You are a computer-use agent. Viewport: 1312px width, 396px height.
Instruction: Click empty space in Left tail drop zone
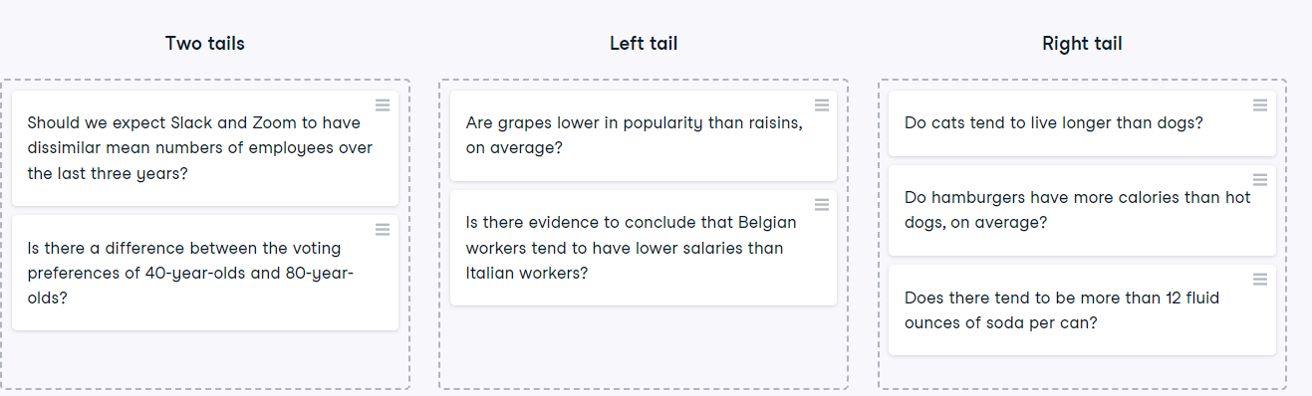point(644,346)
